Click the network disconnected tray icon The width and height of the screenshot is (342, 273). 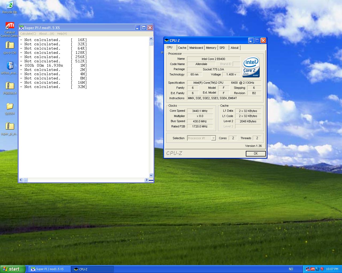coord(308,269)
